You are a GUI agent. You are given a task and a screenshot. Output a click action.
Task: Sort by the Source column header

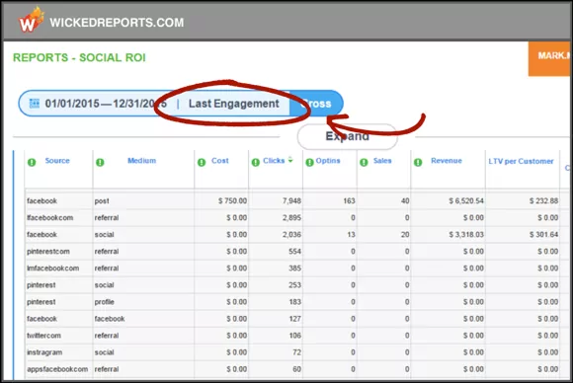(x=57, y=161)
